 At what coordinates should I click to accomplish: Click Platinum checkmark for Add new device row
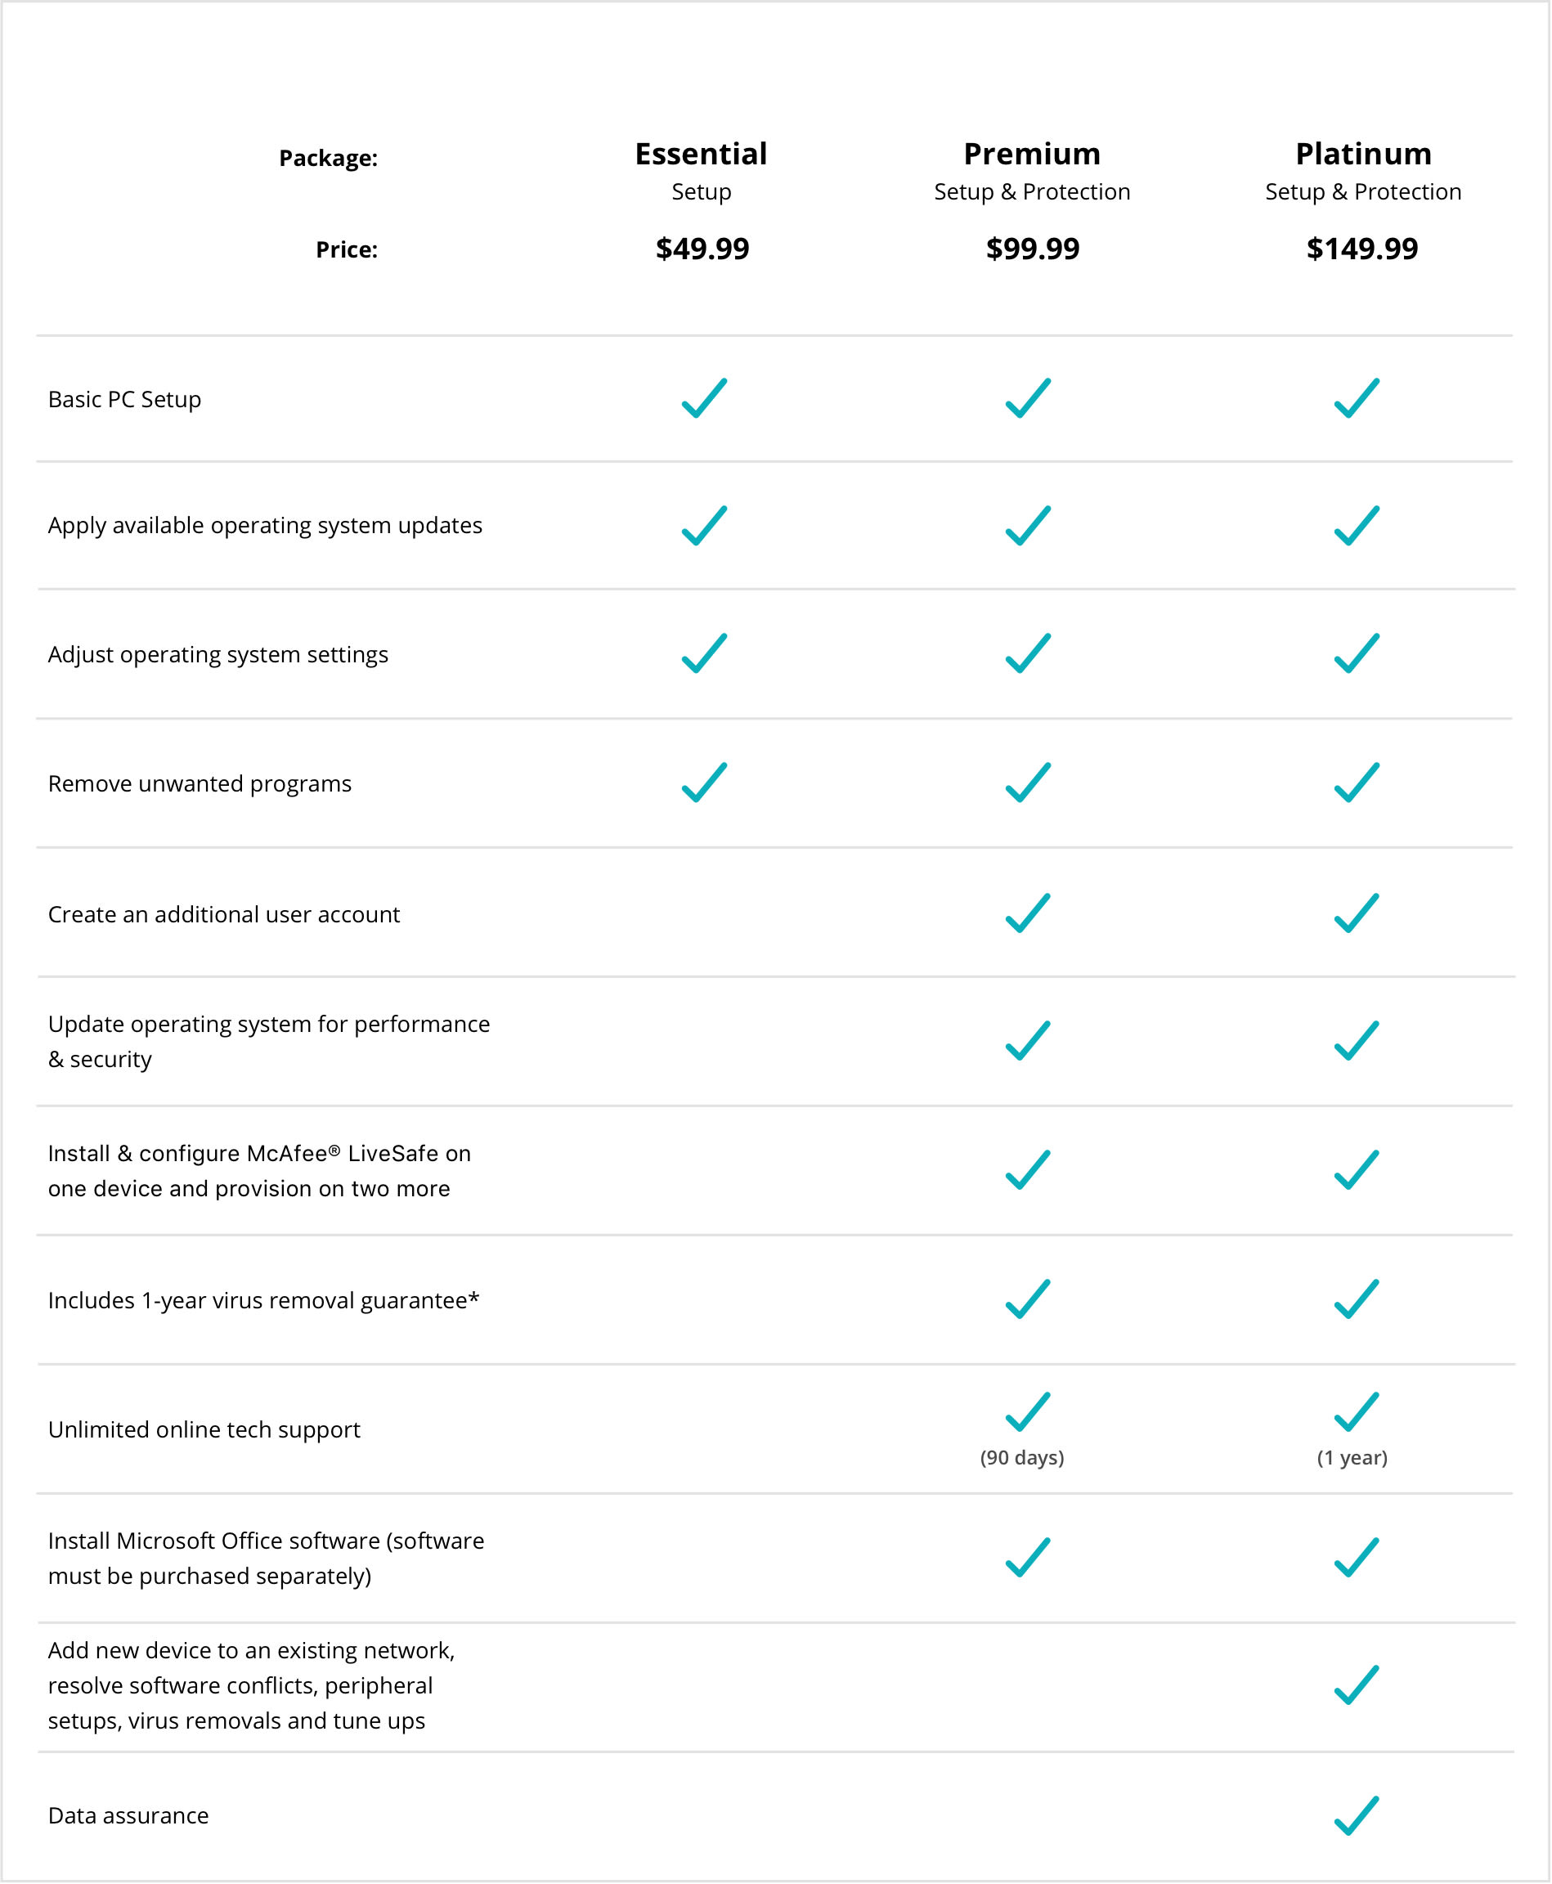[x=1357, y=1685]
